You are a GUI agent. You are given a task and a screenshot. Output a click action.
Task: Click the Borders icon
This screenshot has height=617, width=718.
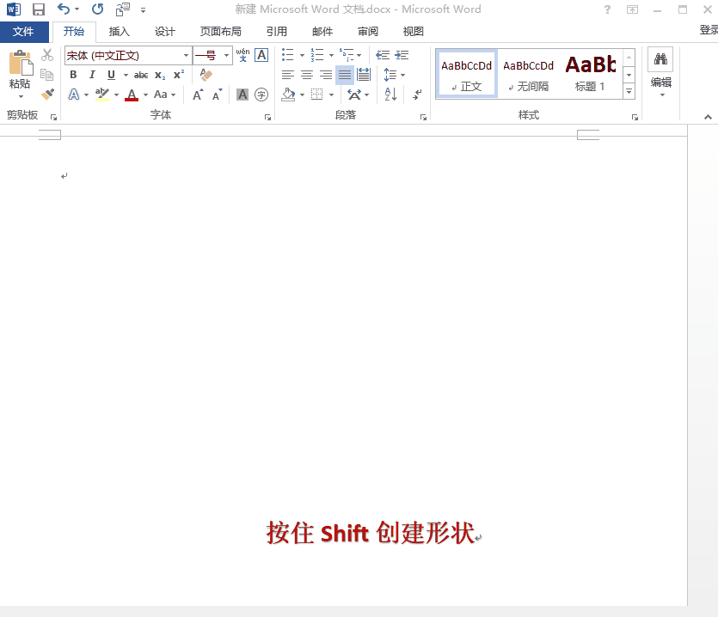pyautogui.click(x=317, y=95)
